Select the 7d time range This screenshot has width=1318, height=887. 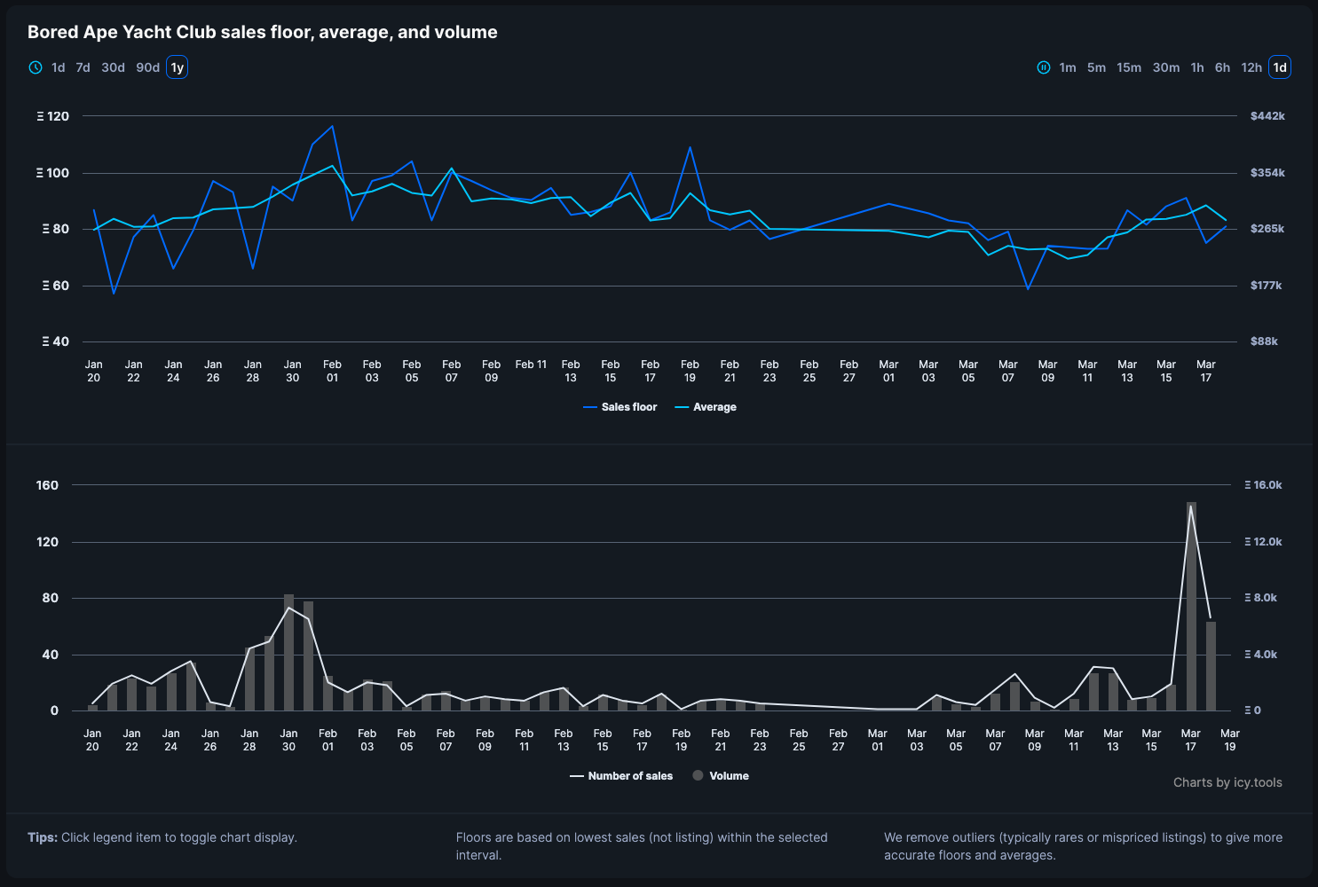point(83,67)
